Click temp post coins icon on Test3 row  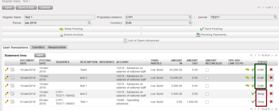click(247, 70)
